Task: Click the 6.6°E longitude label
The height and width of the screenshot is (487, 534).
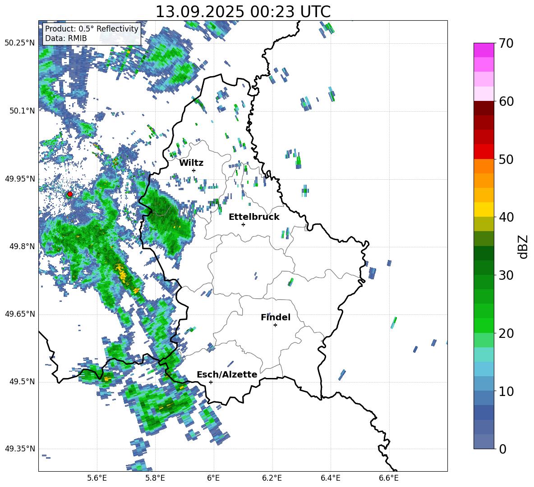Action: (x=389, y=478)
